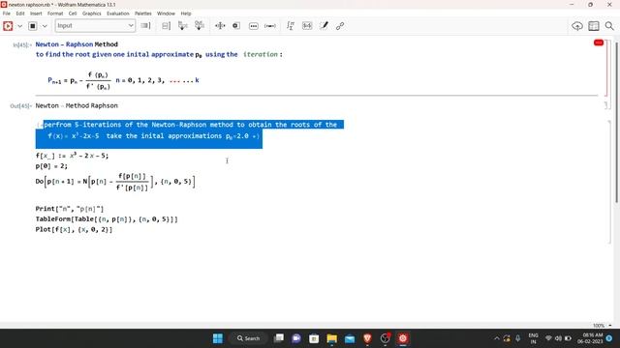Click the search magnifier icon in toolbar
Image resolution: width=620 pixels, height=348 pixels.
click(x=609, y=26)
